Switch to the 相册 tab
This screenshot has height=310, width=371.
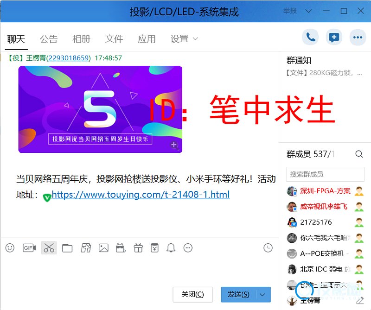81,39
